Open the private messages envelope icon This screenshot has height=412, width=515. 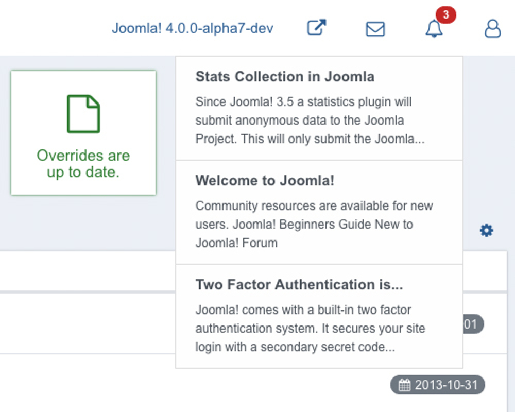[x=375, y=29]
